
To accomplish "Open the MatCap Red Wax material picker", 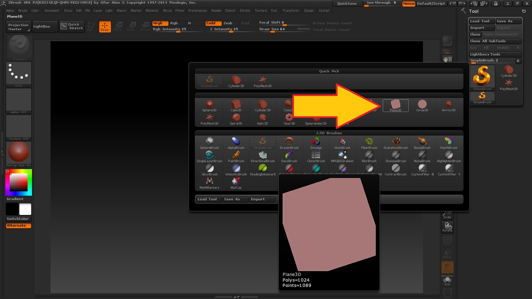I will click(x=19, y=154).
